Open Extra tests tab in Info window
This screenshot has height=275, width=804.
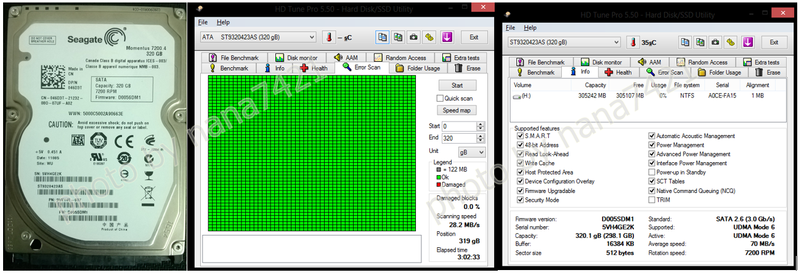tap(761, 62)
